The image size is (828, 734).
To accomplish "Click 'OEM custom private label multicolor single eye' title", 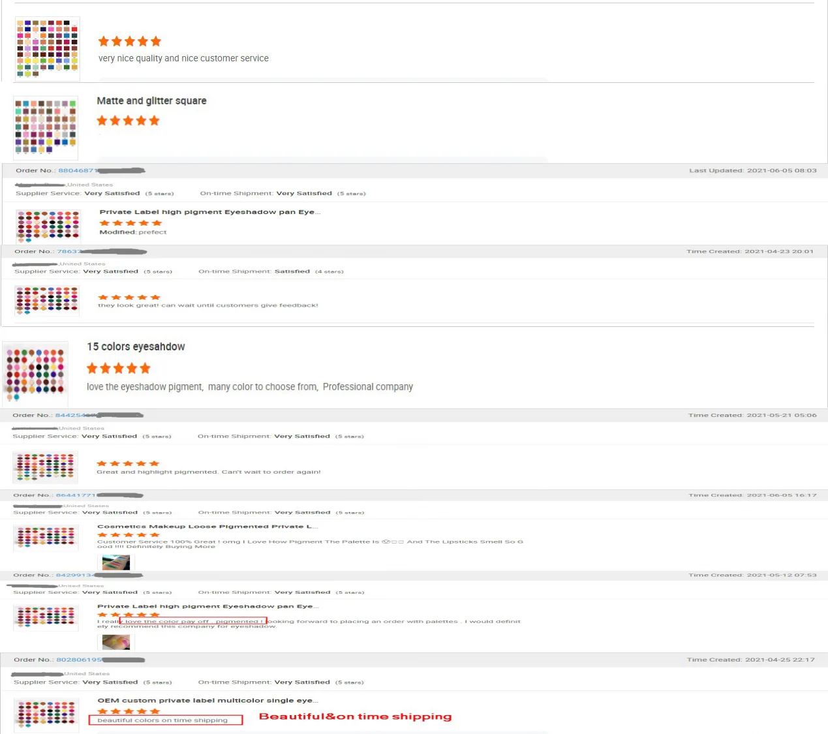I will (208, 701).
